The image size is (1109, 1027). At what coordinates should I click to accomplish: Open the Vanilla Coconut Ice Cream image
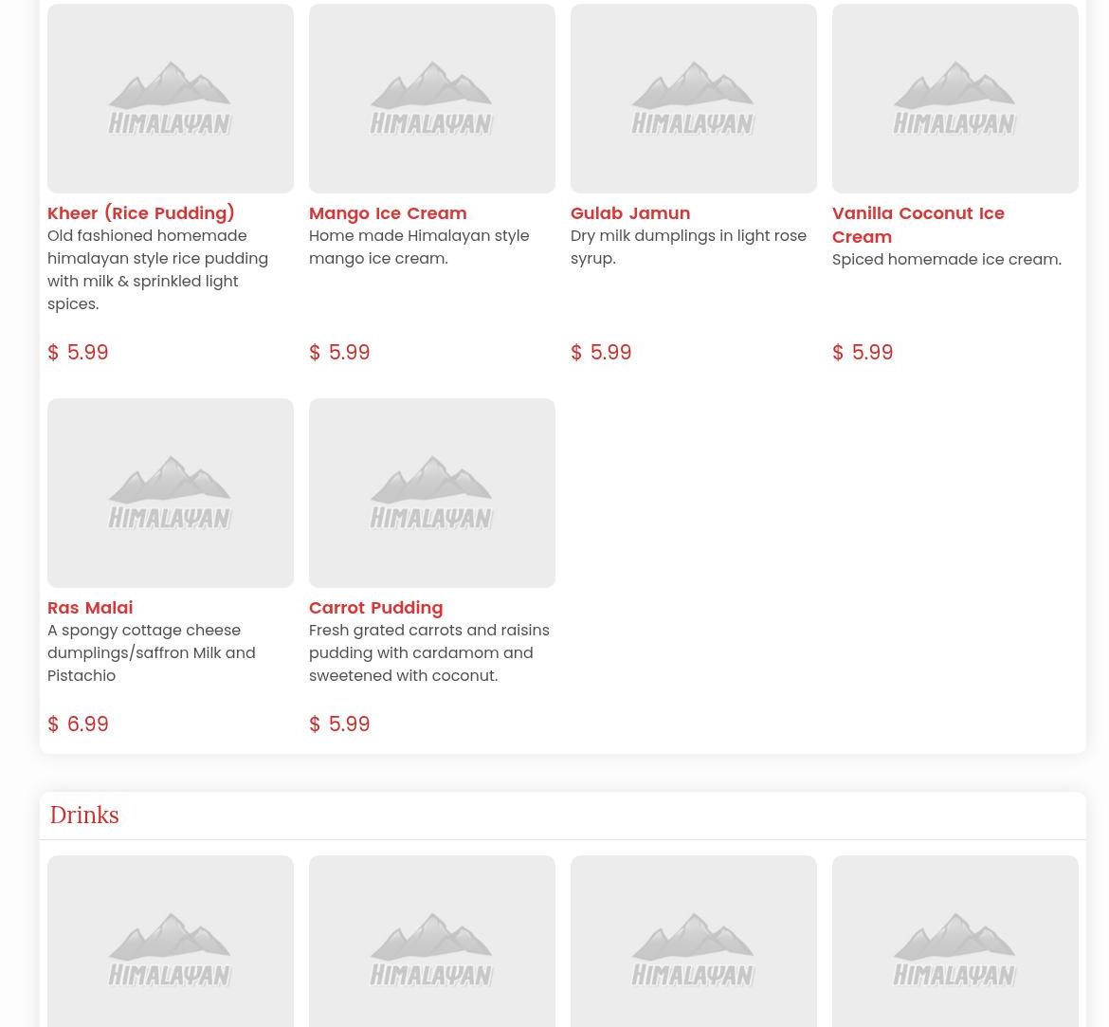(955, 99)
